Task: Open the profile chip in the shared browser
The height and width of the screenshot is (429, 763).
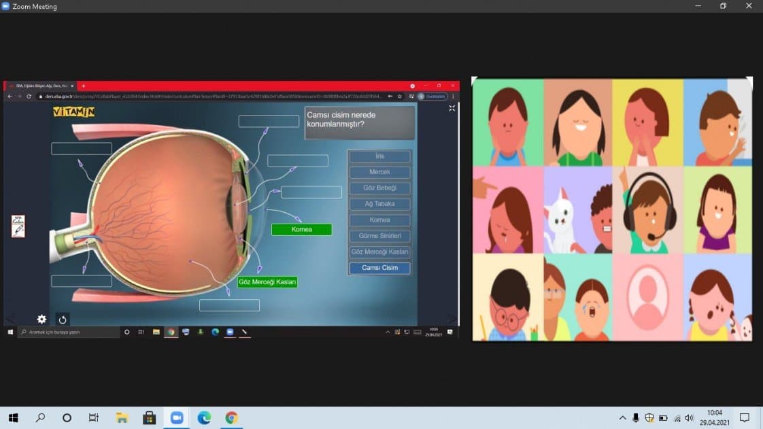Action: click(x=432, y=97)
